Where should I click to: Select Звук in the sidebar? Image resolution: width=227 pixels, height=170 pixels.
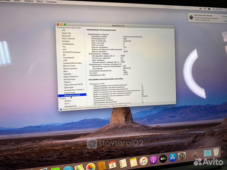tap(66, 71)
